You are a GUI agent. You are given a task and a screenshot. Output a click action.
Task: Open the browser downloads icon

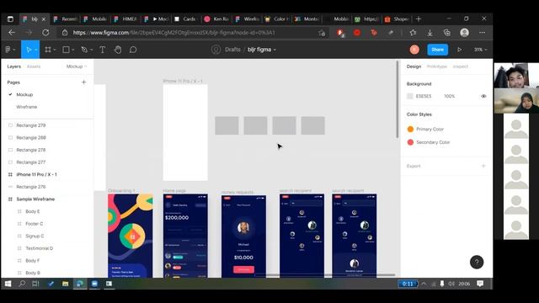pos(430,33)
